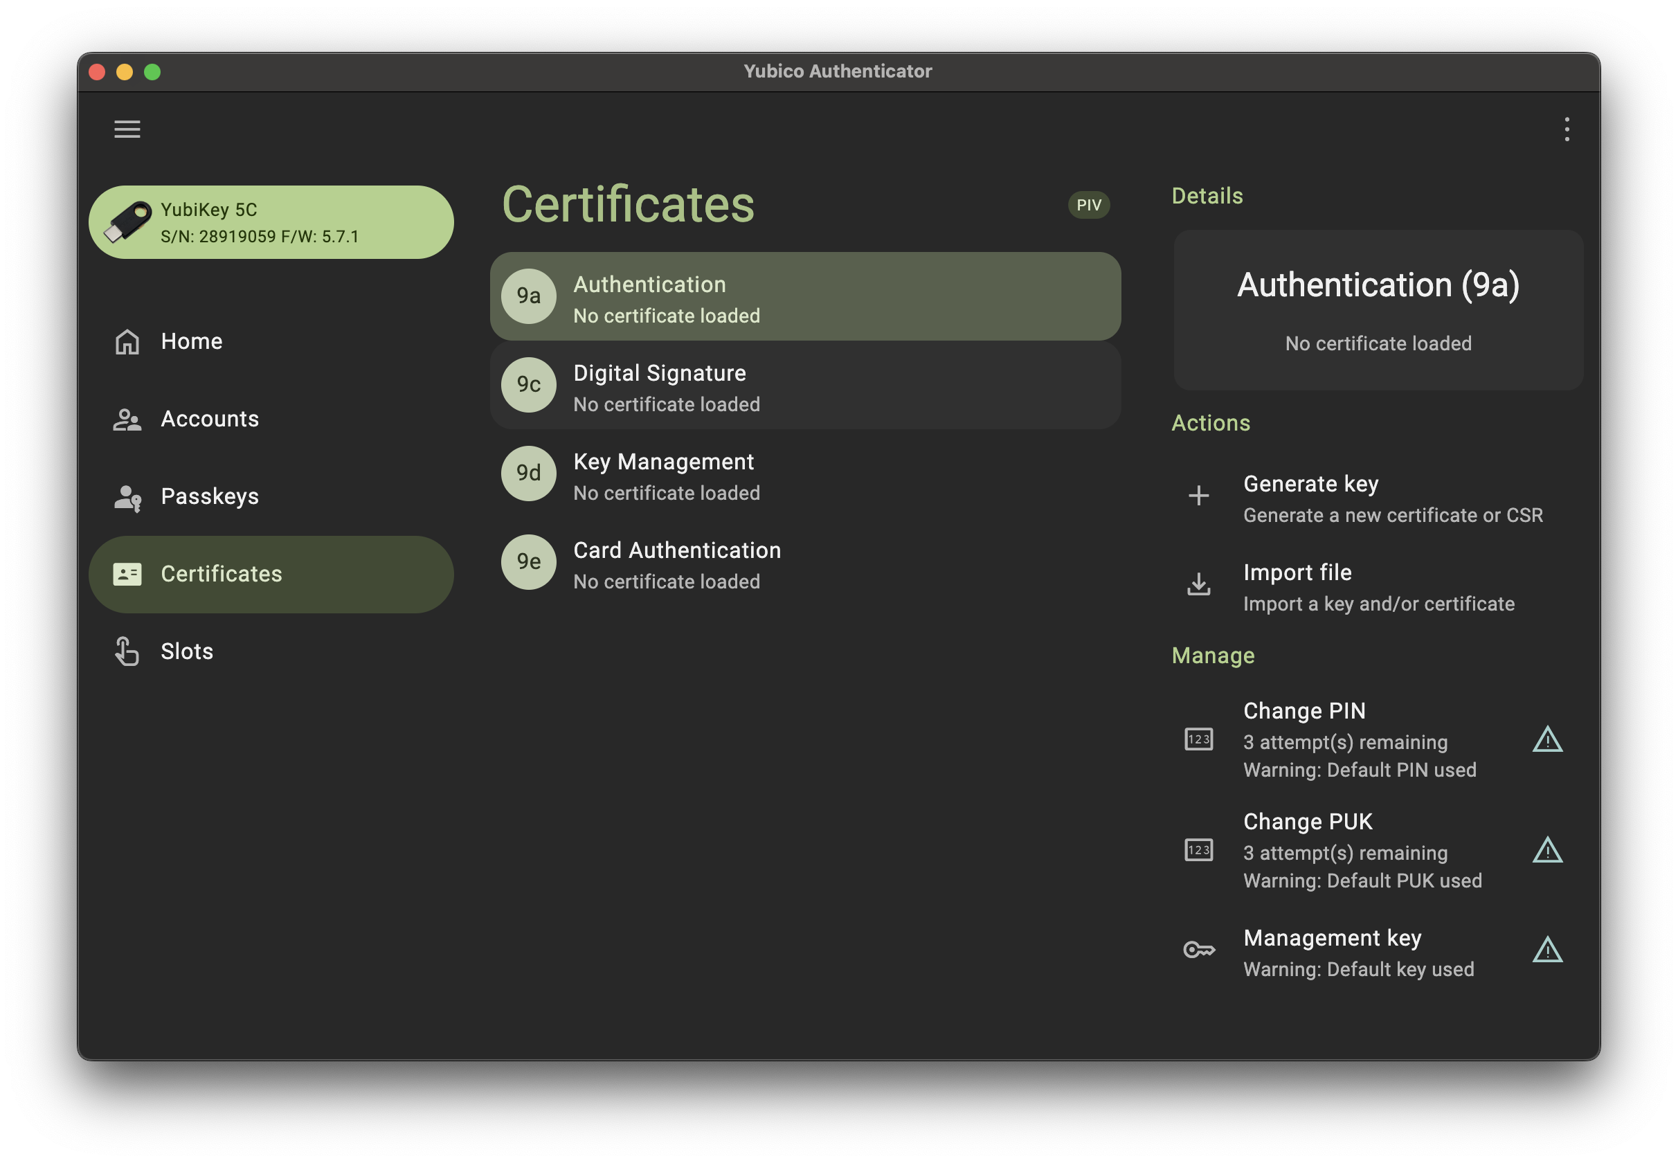Open the Accounts section
This screenshot has width=1678, height=1163.
click(270, 419)
